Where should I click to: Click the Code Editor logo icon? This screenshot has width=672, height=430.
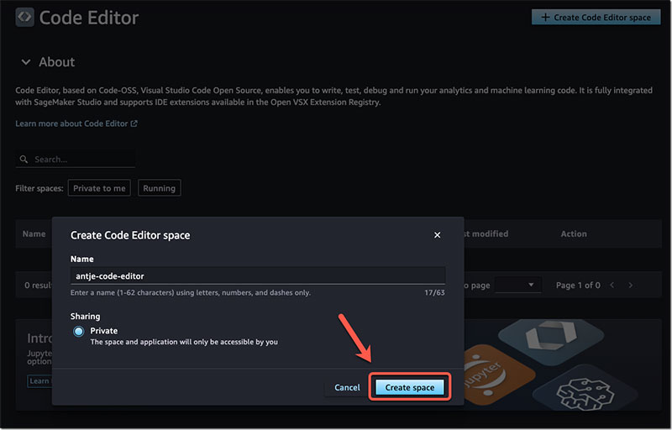click(25, 17)
